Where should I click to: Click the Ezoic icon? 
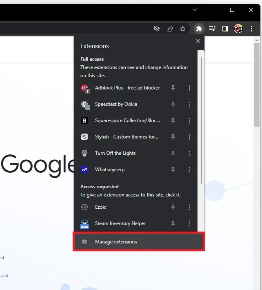(84, 207)
